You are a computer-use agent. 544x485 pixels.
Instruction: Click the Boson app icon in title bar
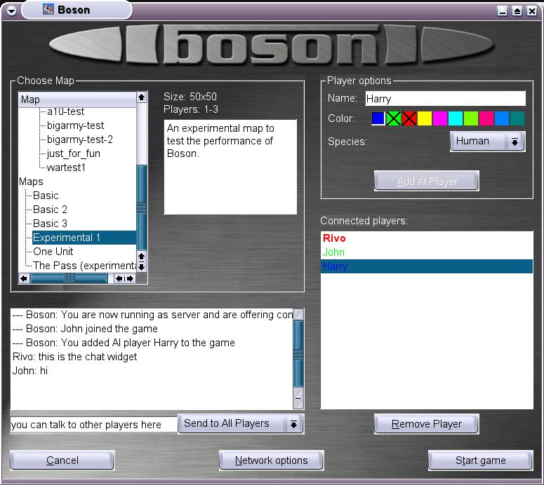[48, 9]
